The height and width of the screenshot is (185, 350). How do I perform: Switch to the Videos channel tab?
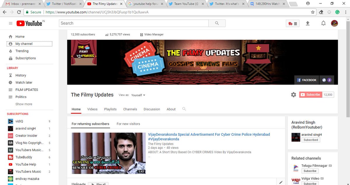tap(92, 109)
